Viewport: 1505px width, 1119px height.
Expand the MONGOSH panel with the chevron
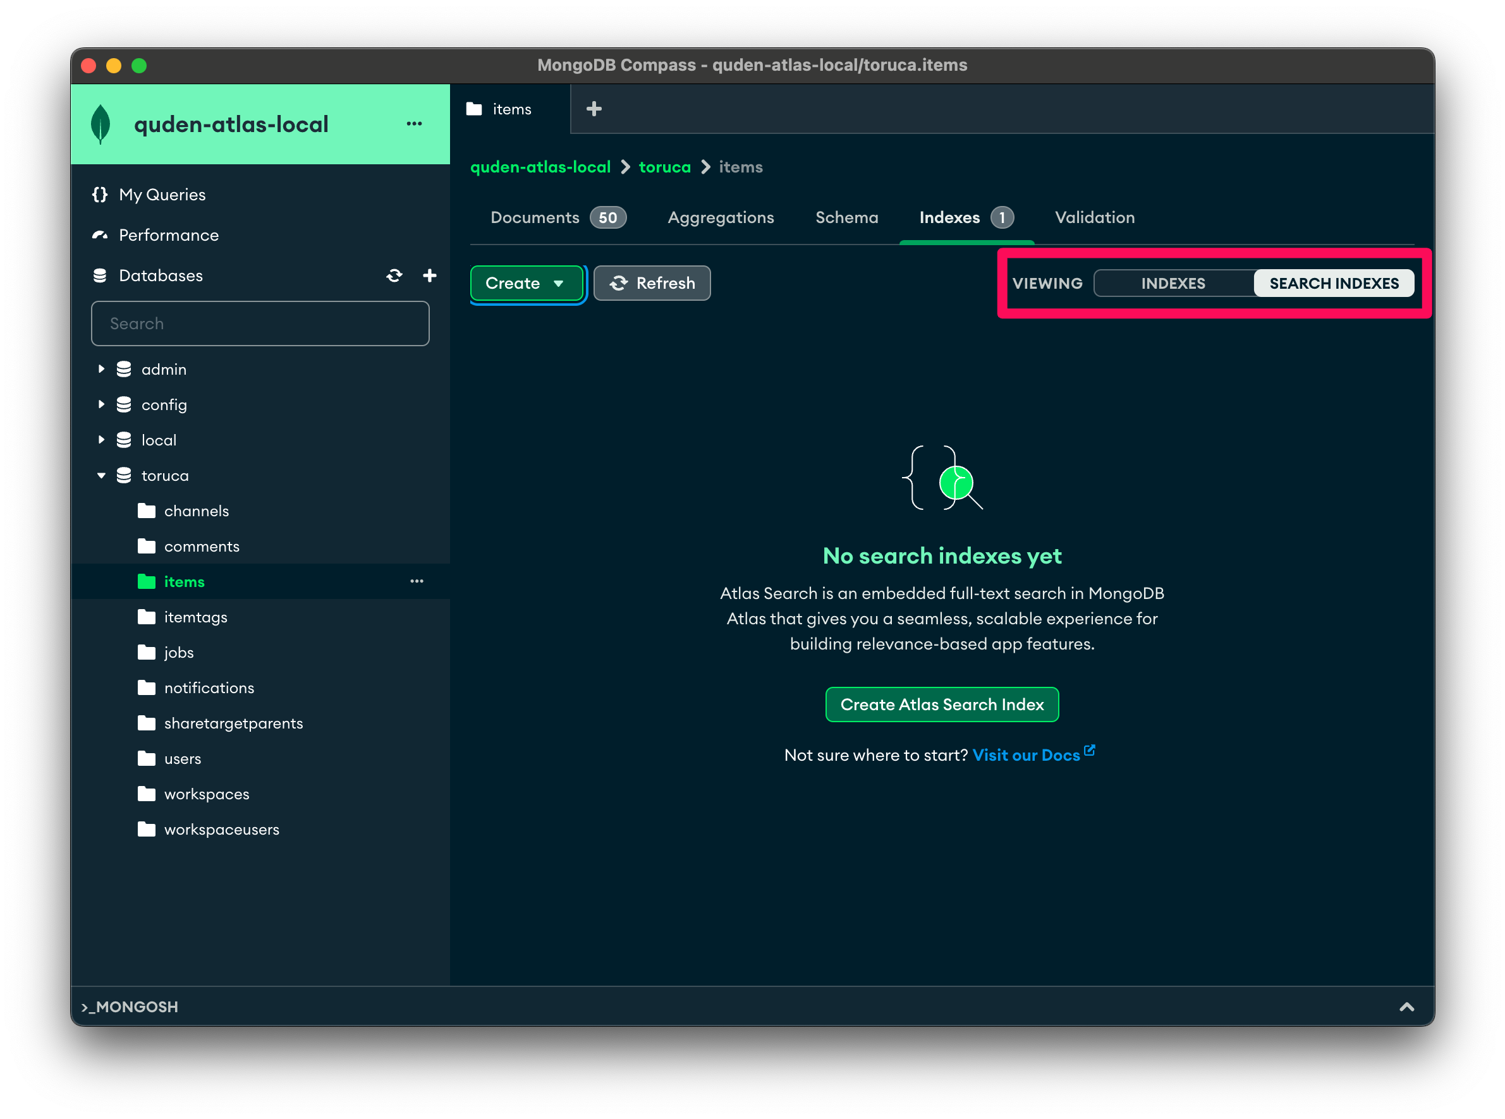tap(1406, 1007)
